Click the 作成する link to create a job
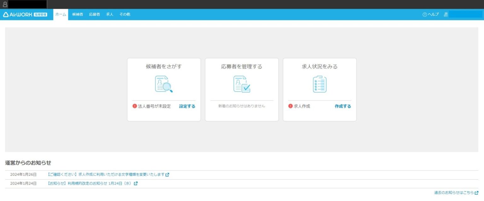Screen dimensions: 484x201 coord(343,106)
